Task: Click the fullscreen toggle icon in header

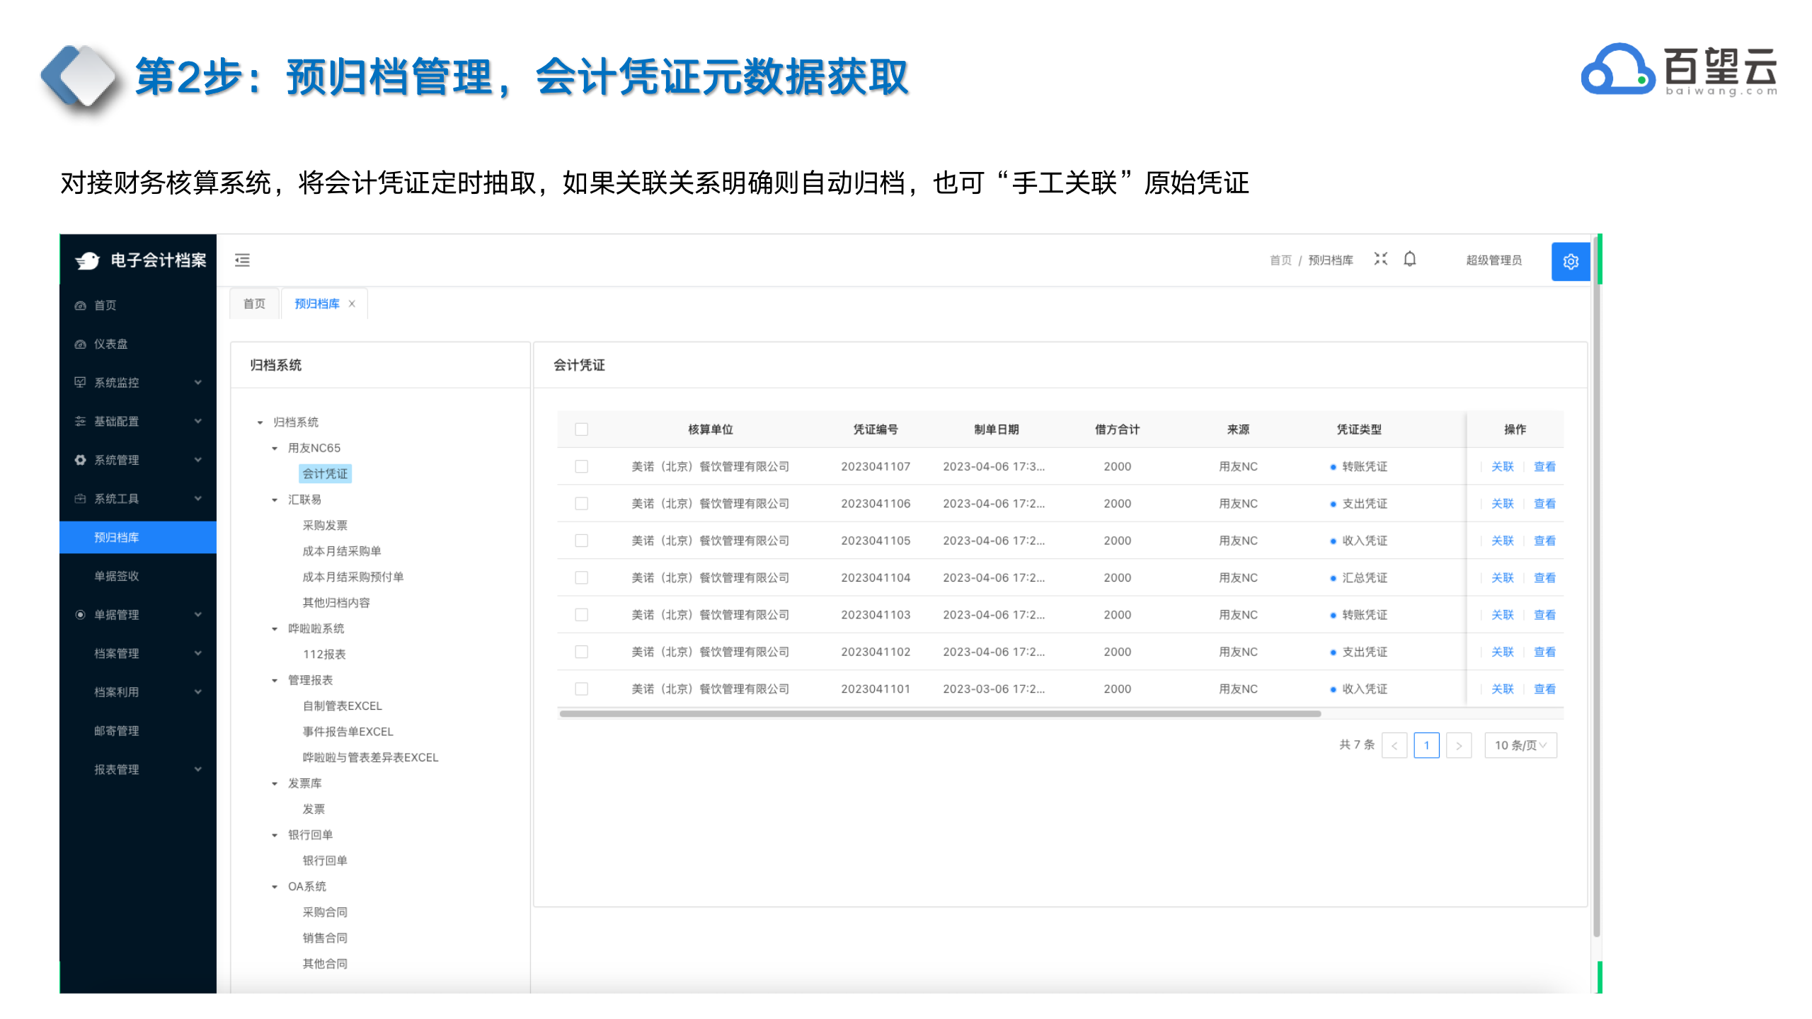Action: [1380, 259]
